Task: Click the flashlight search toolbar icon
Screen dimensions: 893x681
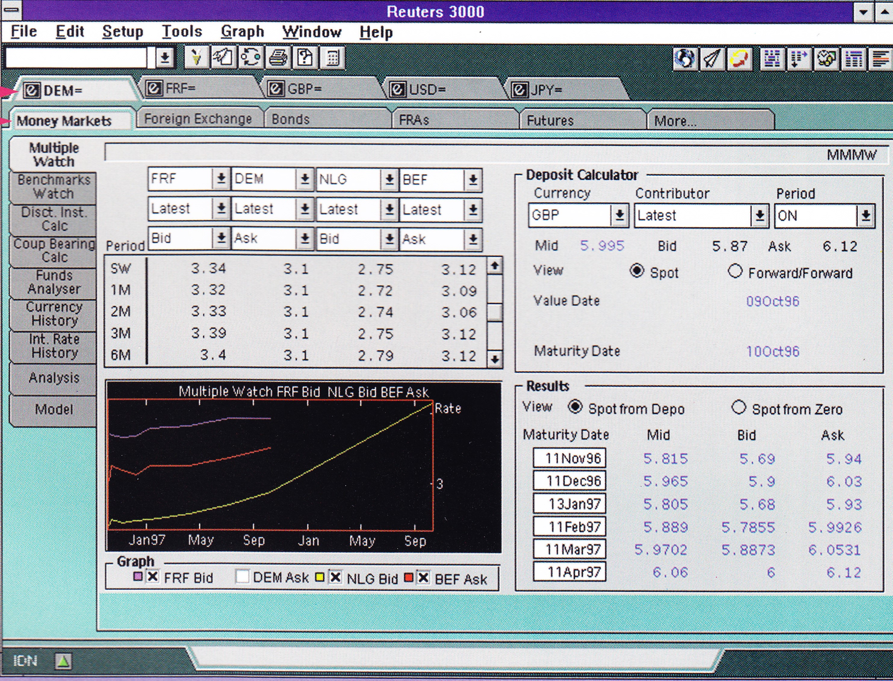Action: (197, 58)
